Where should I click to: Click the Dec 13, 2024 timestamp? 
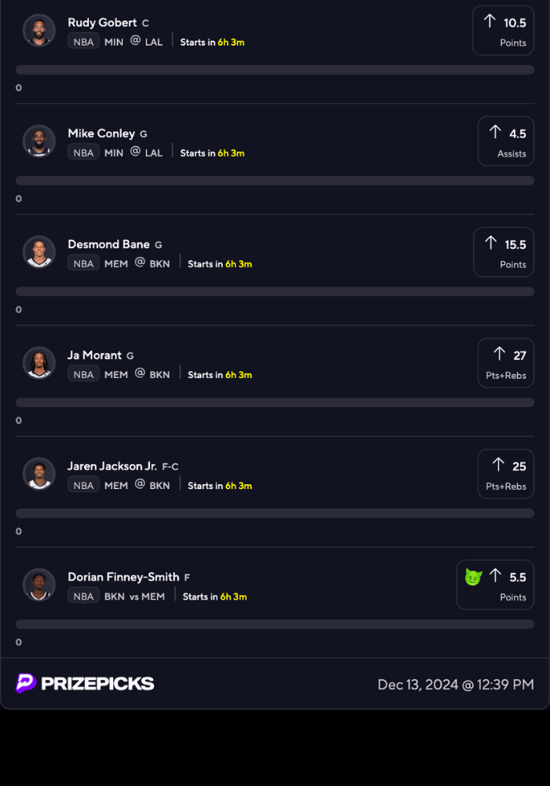coord(456,685)
